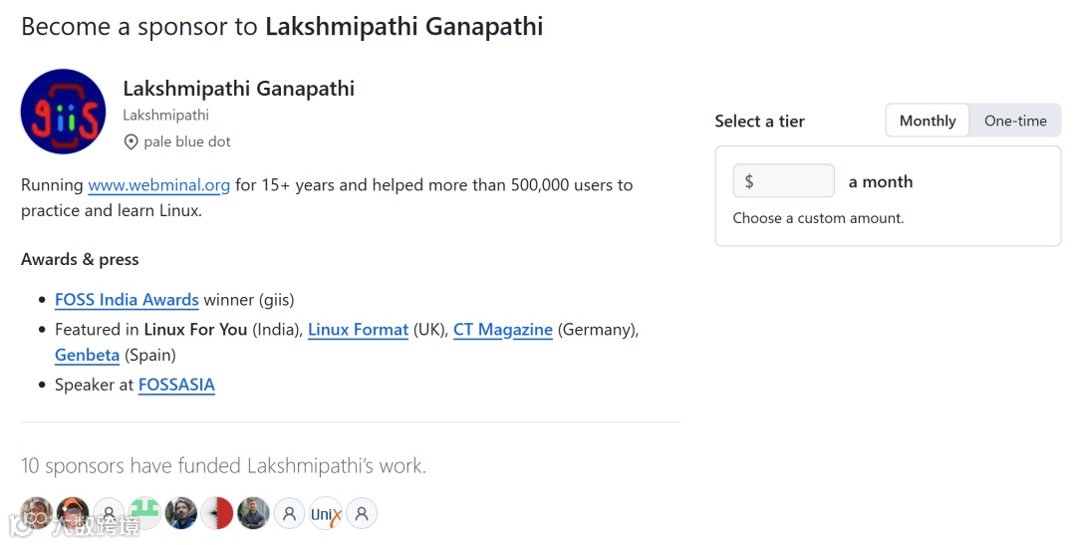Open the Unix logo sponsor avatar
Screen dimensions: 1076x545
tap(326, 514)
